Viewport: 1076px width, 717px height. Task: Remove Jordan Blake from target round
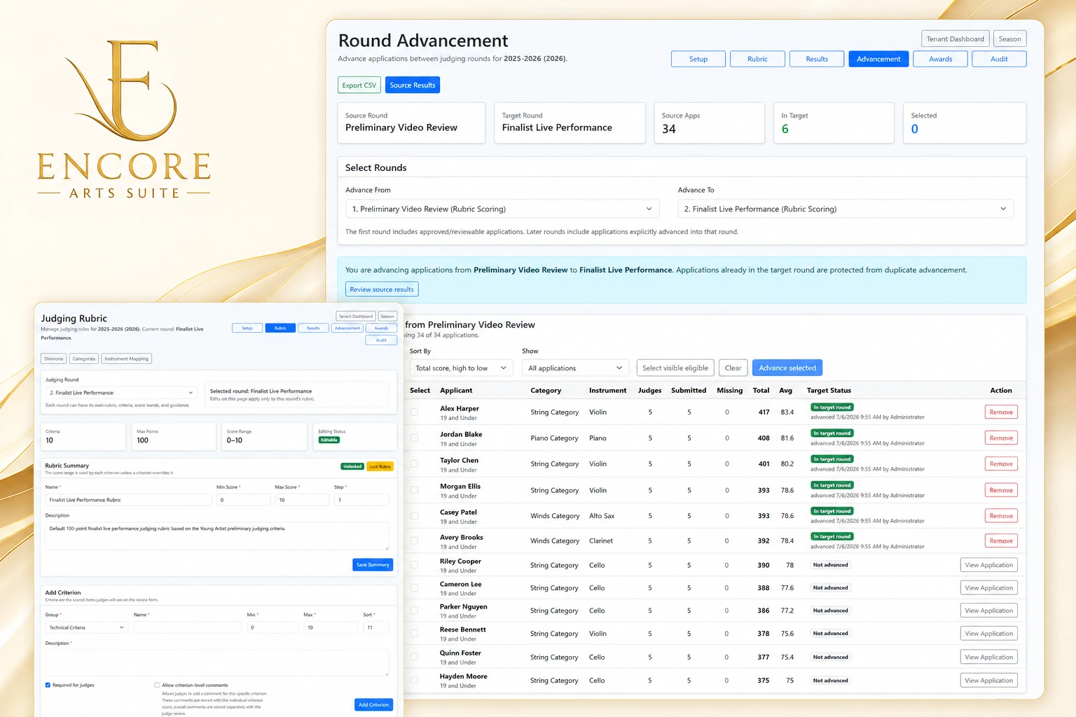click(x=1001, y=438)
